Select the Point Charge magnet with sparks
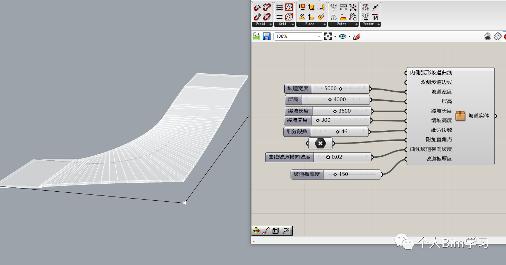 (x=267, y=7)
